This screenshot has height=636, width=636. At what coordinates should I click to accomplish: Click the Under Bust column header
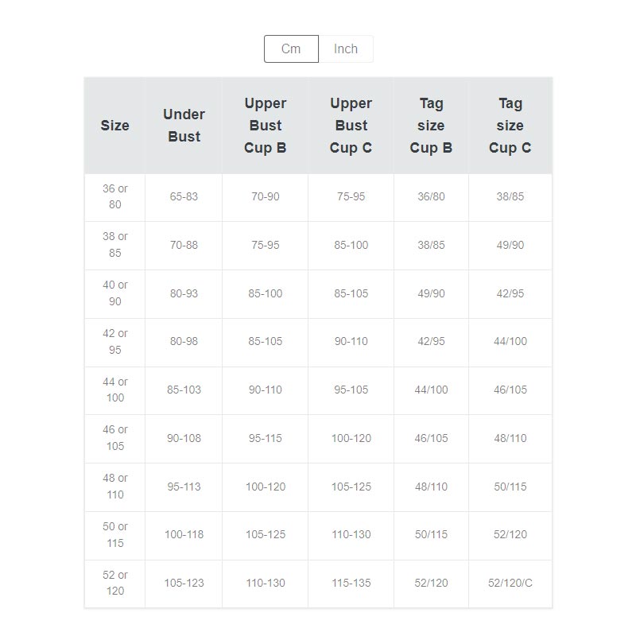coord(184,126)
